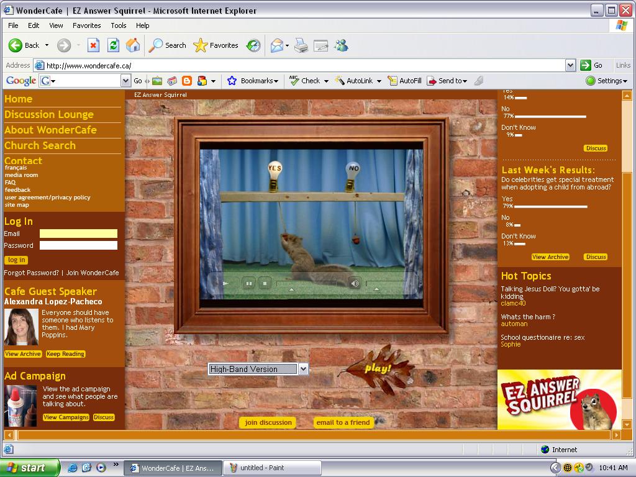Viewport: 636px width, 477px height.
Task: Open the Help menu
Action: pyautogui.click(x=142, y=25)
